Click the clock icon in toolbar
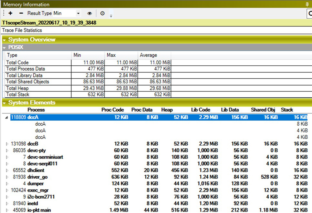Screen dimensions: 312x213 pos(102,13)
